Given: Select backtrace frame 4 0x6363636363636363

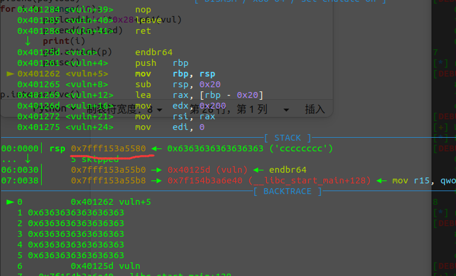Looking at the screenshot, I should coord(71,245).
